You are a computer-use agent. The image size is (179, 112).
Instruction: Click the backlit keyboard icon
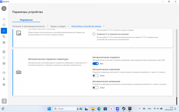point(18,72)
